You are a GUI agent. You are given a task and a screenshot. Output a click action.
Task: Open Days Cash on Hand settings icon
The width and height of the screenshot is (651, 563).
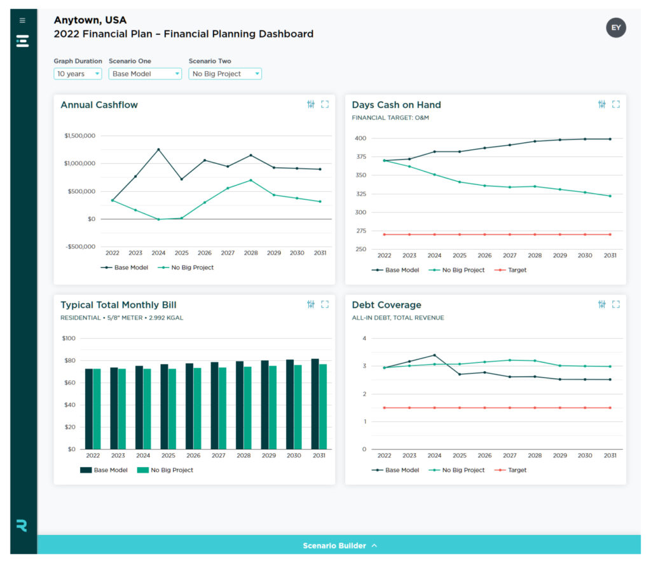pyautogui.click(x=601, y=104)
